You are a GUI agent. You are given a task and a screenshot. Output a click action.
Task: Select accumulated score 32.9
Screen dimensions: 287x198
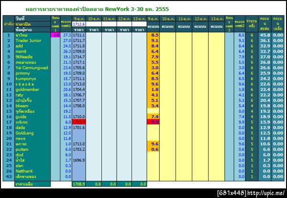pyautogui.click(x=265, y=46)
